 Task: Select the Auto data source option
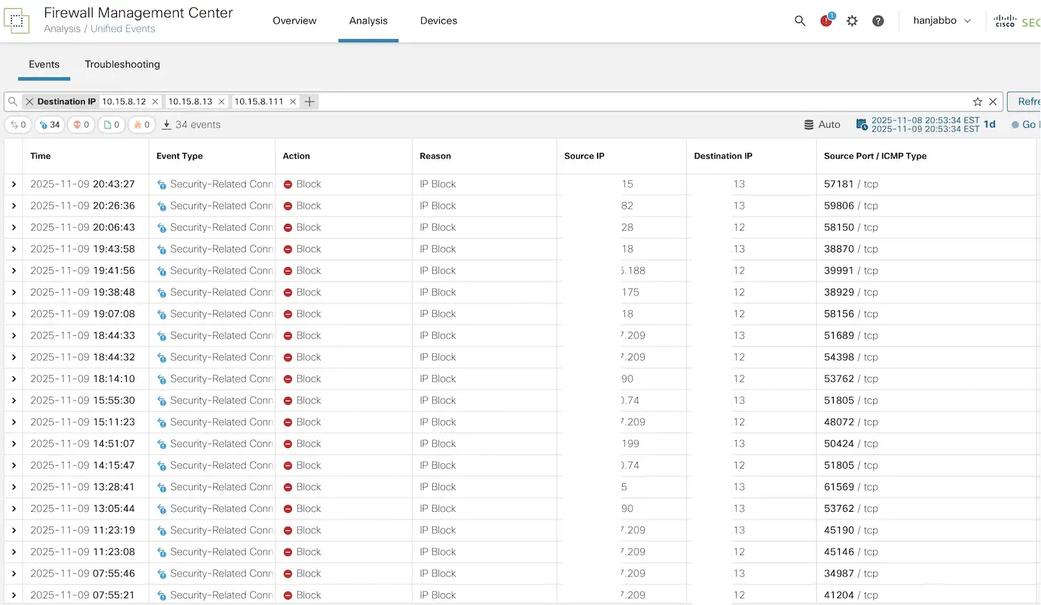822,124
